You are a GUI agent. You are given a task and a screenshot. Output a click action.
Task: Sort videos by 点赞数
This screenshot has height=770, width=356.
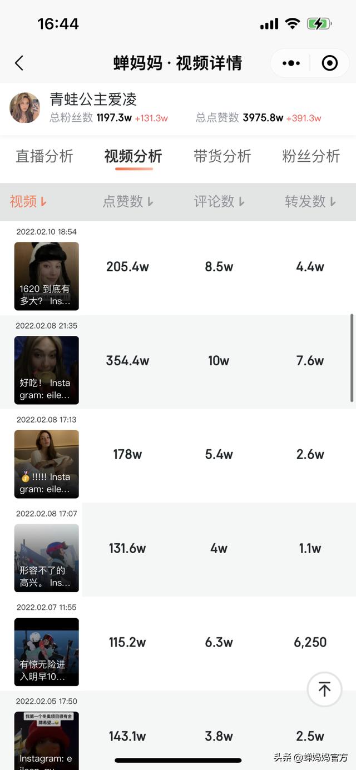pos(128,202)
